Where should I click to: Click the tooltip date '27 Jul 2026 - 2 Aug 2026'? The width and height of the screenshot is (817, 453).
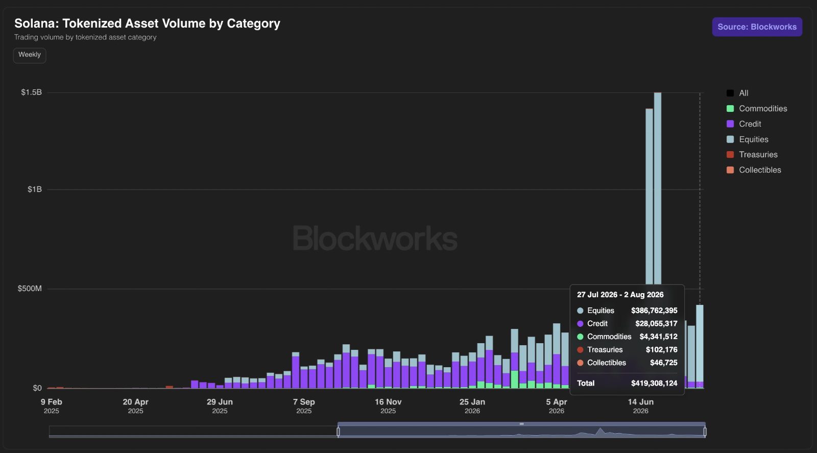click(x=620, y=295)
